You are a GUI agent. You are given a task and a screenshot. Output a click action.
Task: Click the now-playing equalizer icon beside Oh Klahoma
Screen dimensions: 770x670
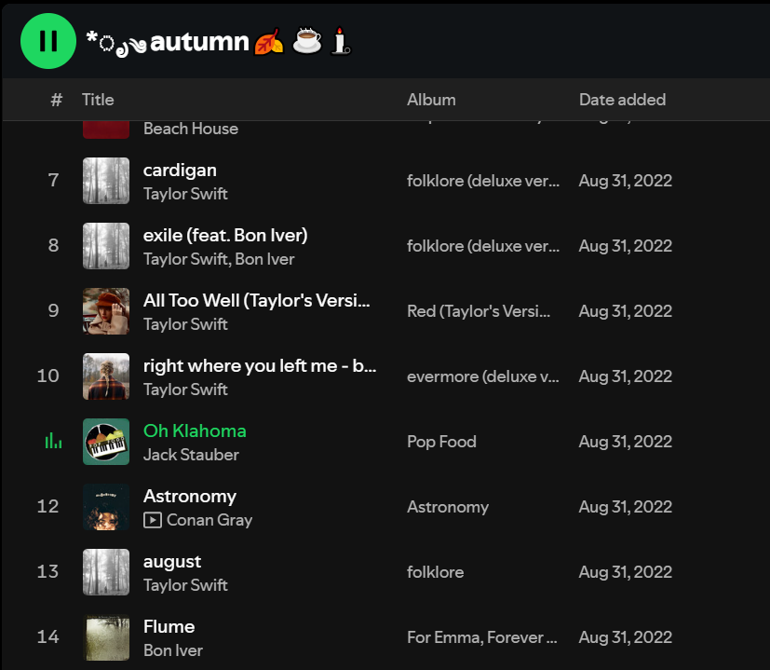[53, 441]
